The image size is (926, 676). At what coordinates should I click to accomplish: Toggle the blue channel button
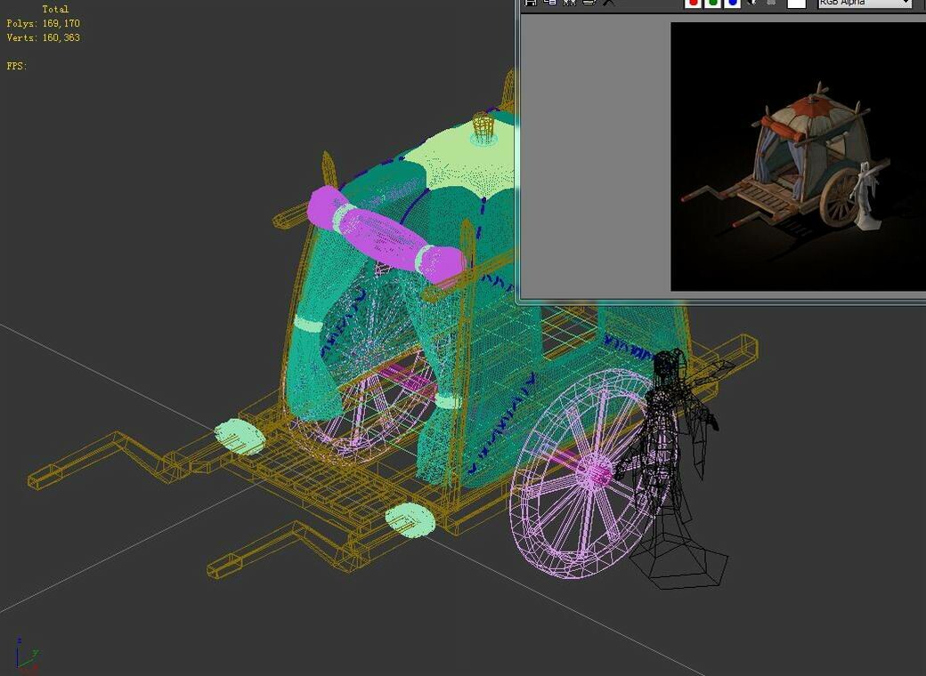732,3
